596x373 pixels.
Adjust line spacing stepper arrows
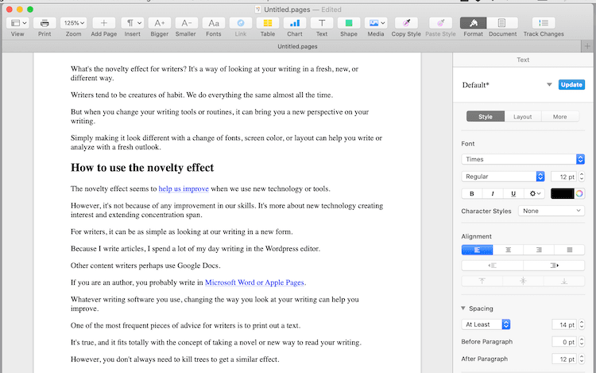(x=581, y=324)
